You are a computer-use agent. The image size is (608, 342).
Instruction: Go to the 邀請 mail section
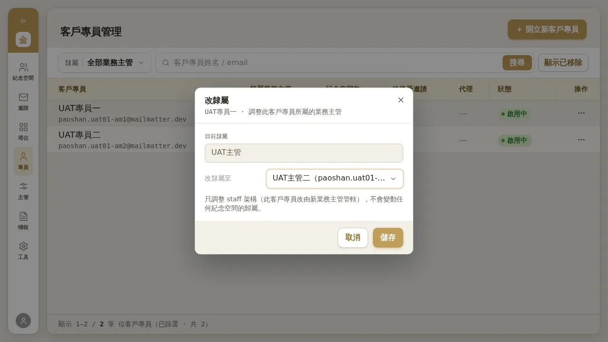(x=23, y=102)
